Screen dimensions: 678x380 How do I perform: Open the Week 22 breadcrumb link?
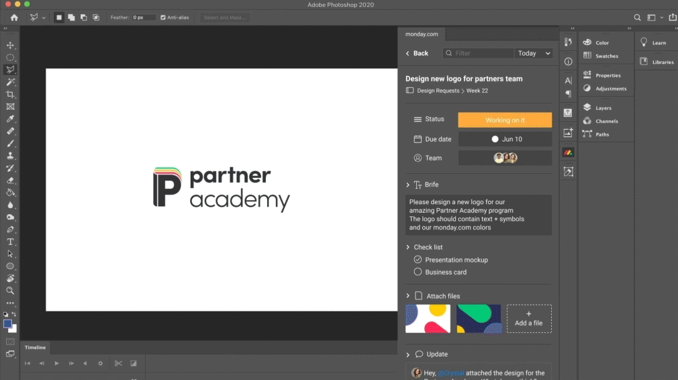(477, 91)
